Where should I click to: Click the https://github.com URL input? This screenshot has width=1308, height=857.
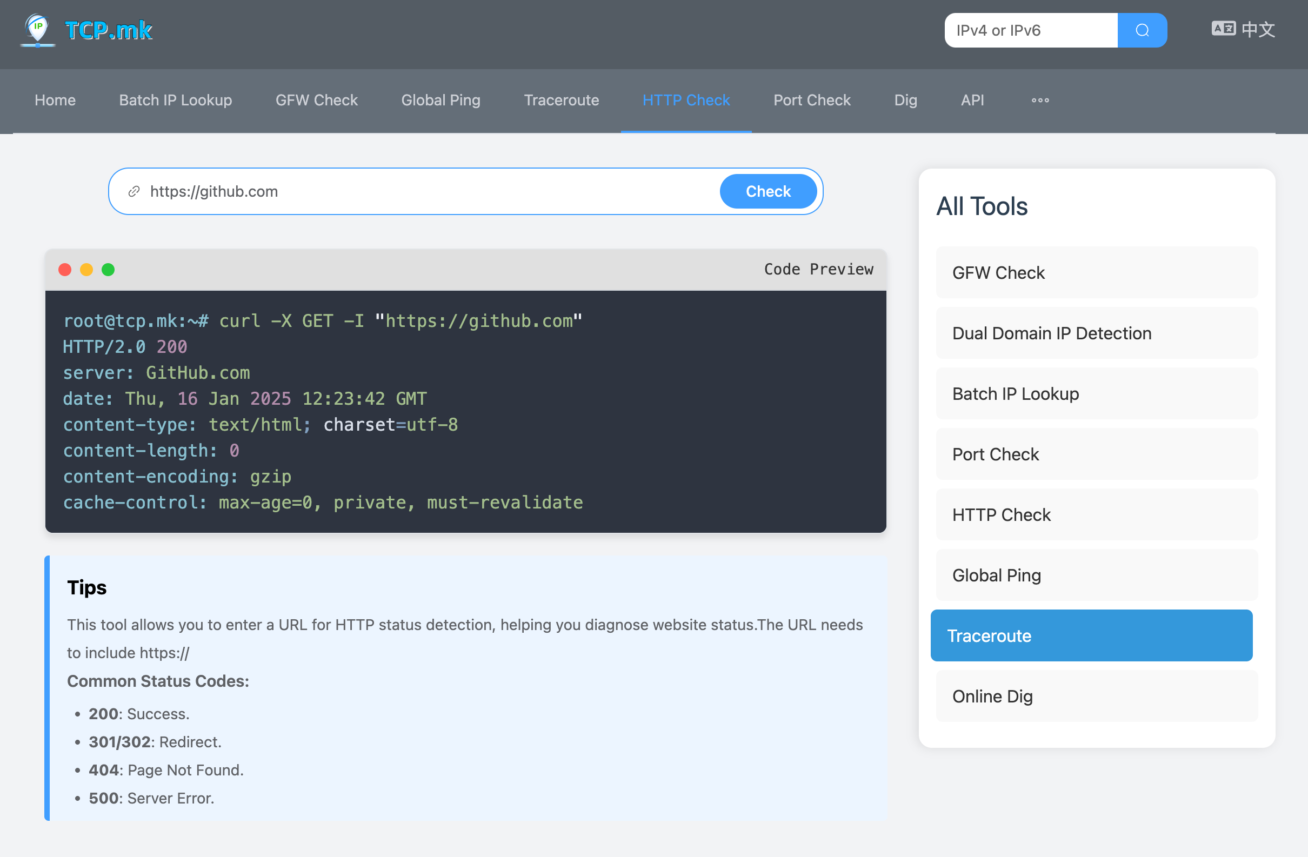(x=429, y=191)
